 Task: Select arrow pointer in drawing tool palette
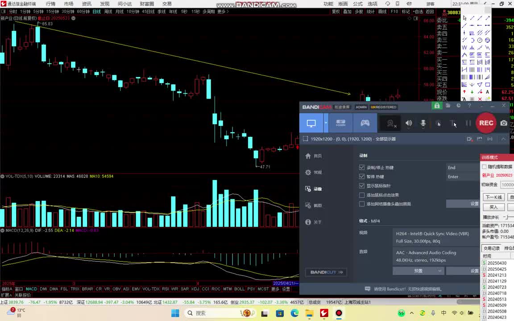point(464,18)
